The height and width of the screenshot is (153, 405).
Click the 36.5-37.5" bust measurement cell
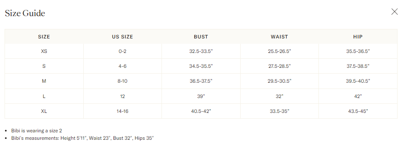click(201, 81)
